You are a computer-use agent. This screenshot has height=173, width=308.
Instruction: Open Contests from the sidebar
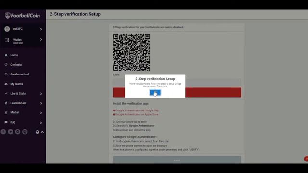click(x=16, y=65)
